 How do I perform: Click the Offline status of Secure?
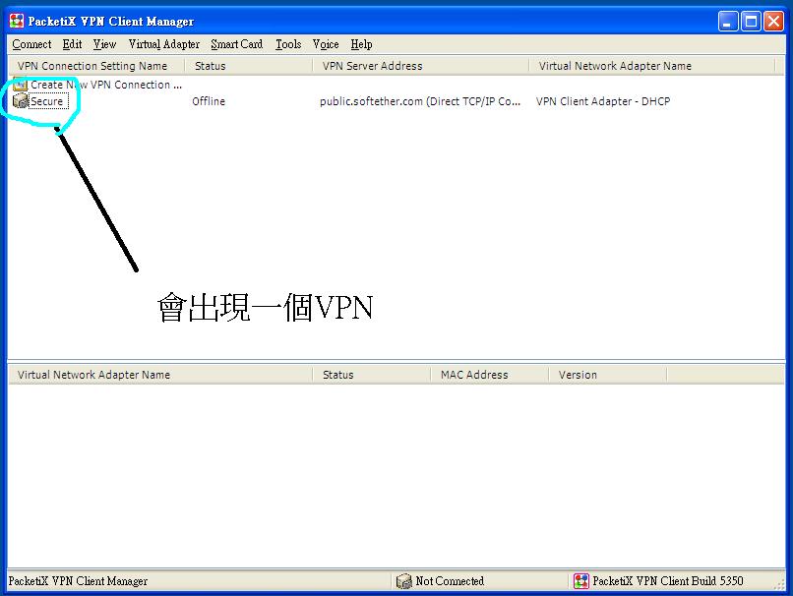(209, 101)
